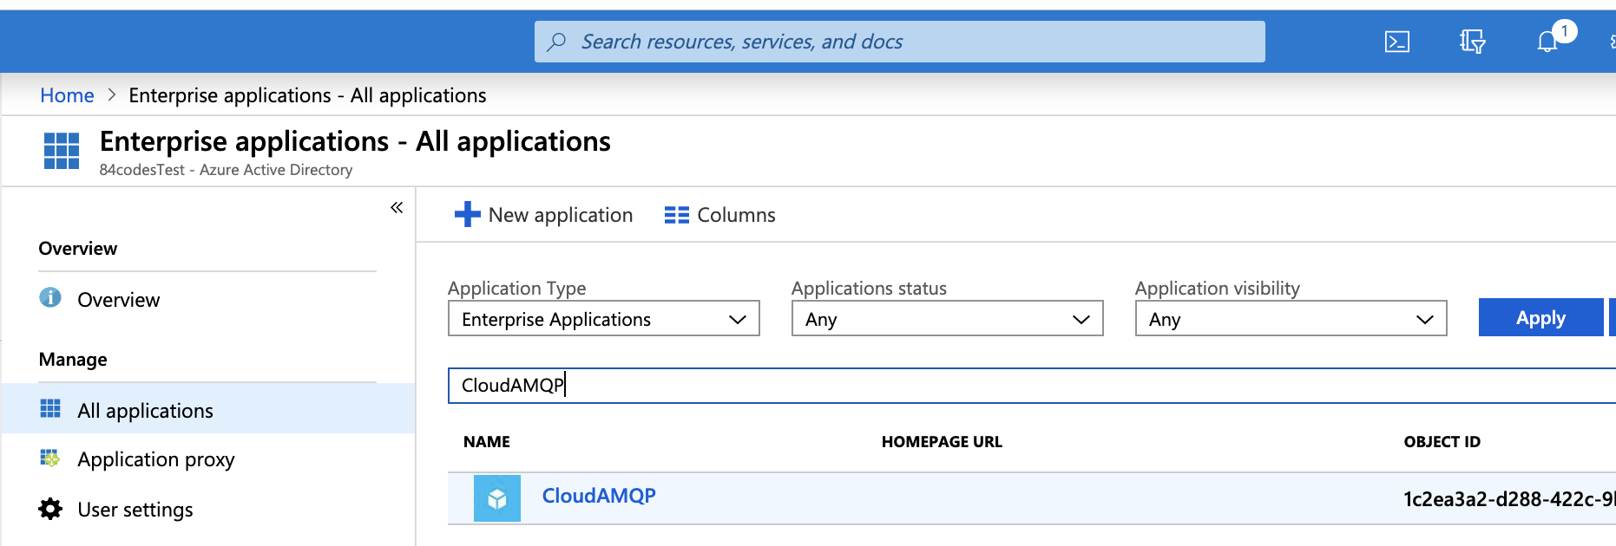The width and height of the screenshot is (1616, 546).
Task: Open the CloudAMQP application link
Action: point(599,496)
